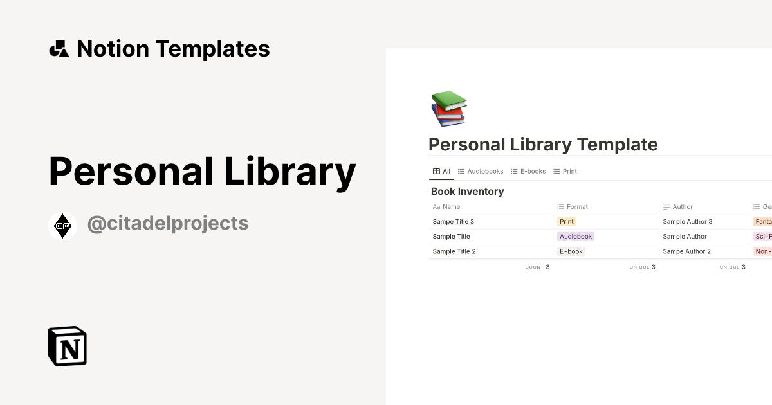
Task: Click the list icon beside the E-books tab
Action: coord(513,171)
